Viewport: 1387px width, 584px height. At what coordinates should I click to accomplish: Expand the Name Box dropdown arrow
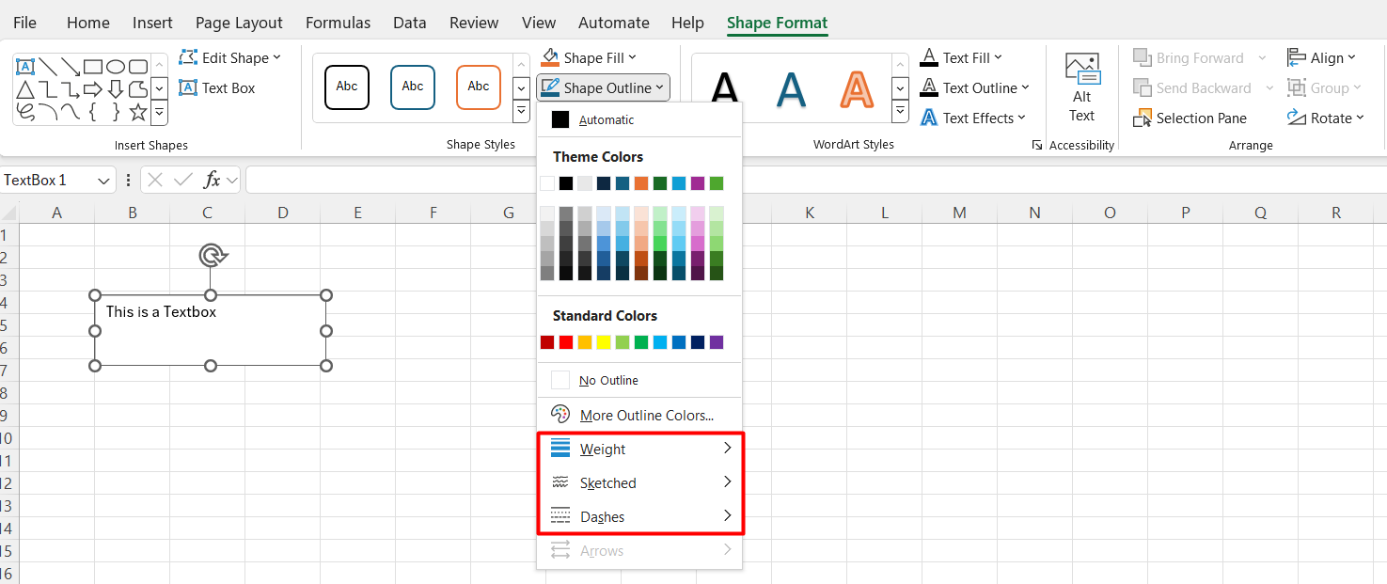(x=103, y=180)
